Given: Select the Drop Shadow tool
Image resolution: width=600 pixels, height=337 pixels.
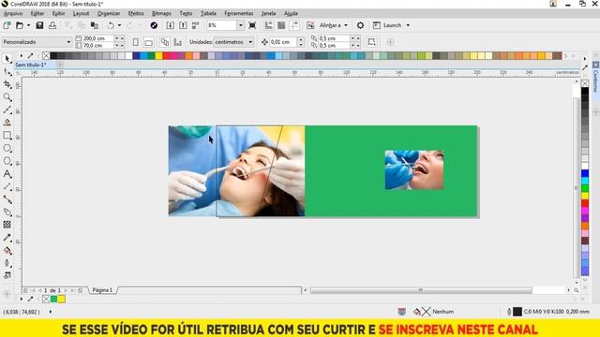Looking at the screenshot, I should pyautogui.click(x=7, y=212).
